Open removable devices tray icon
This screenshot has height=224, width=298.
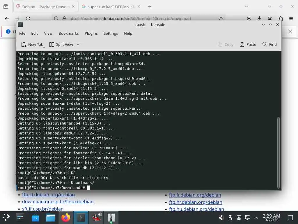230,218
